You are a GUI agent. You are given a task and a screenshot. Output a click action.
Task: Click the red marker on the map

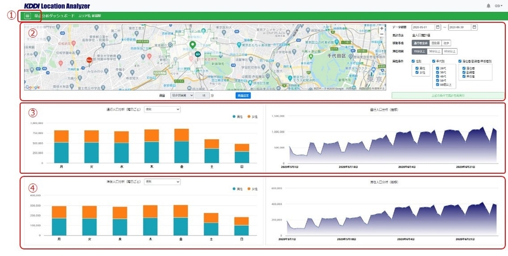(89, 59)
